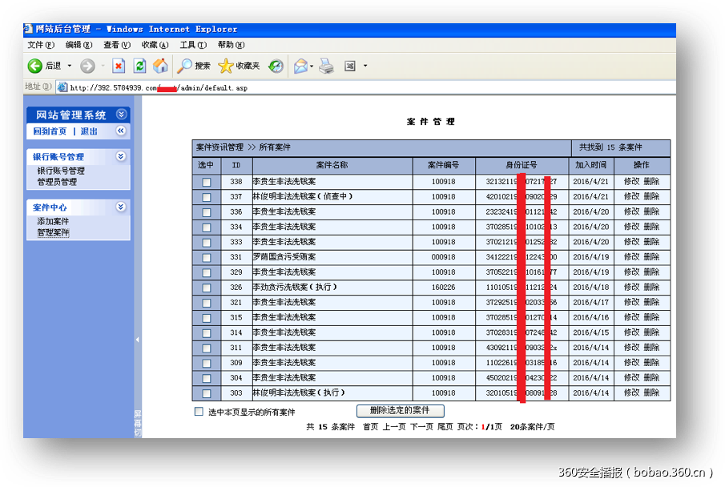
Task: Click the 后退 (Back) navigation icon
Action: point(36,66)
